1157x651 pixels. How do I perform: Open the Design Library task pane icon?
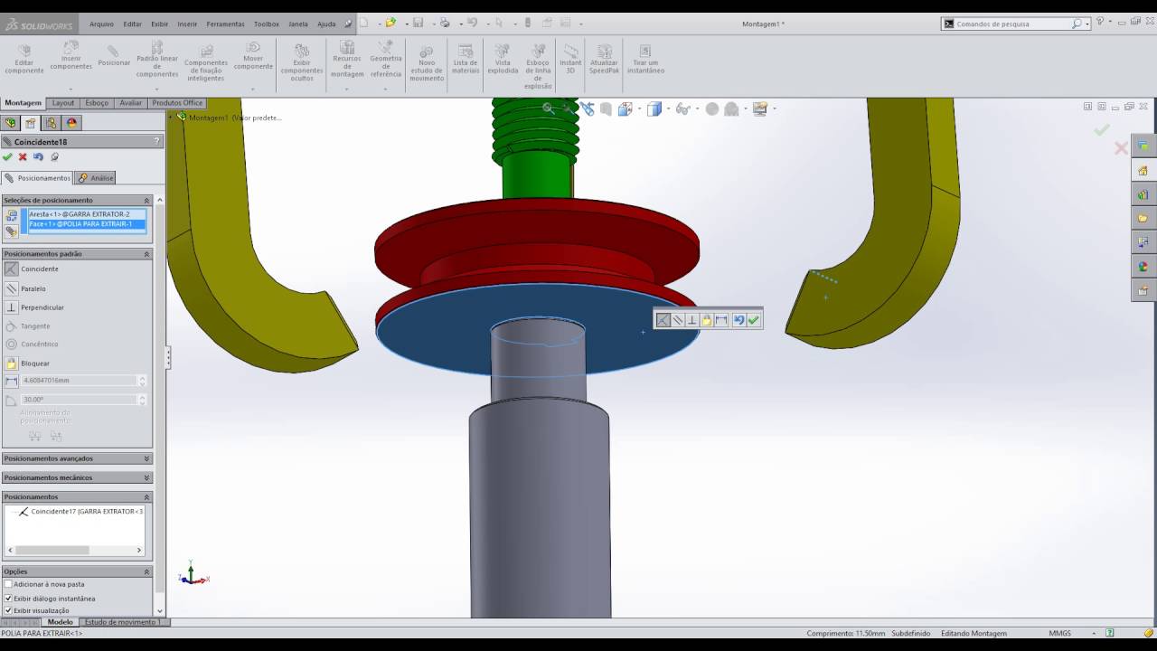1143,194
